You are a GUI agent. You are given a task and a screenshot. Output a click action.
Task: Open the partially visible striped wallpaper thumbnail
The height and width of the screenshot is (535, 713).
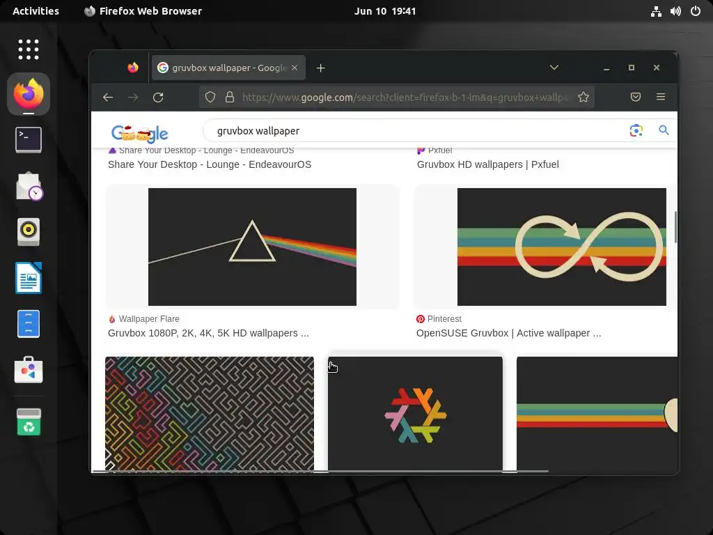coord(597,414)
